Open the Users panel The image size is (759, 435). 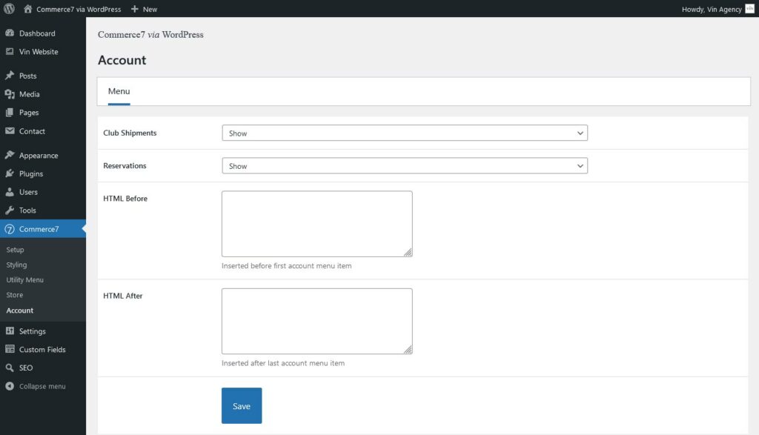30,192
